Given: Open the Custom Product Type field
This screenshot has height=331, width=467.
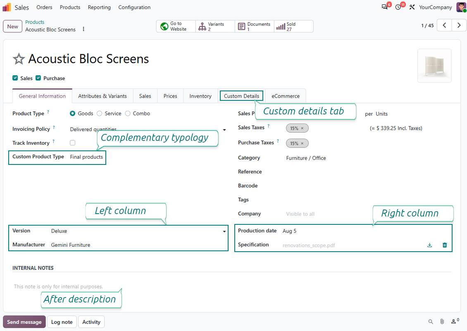Looking at the screenshot, I should [x=87, y=157].
